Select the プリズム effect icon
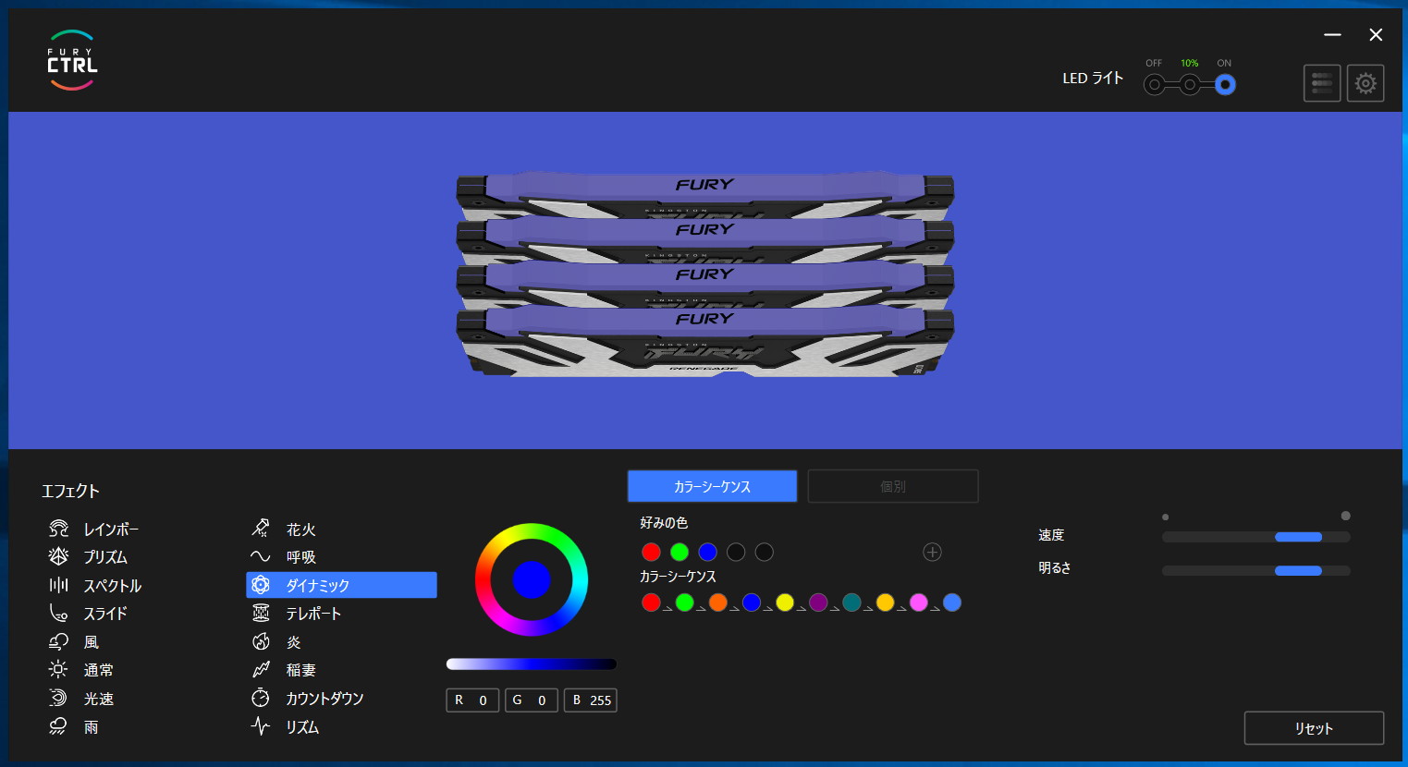The width and height of the screenshot is (1408, 767). pos(58,556)
